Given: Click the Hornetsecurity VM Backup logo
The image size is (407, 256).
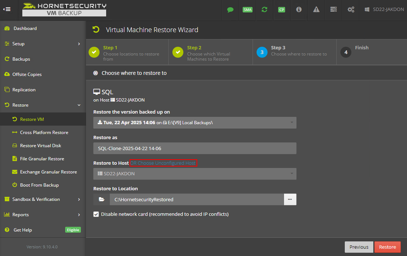Looking at the screenshot, I should click(64, 9).
